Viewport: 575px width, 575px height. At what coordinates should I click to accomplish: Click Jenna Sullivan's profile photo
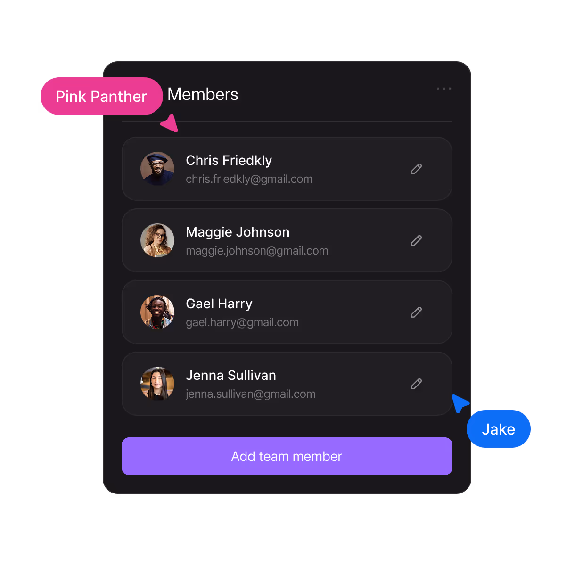(x=157, y=384)
